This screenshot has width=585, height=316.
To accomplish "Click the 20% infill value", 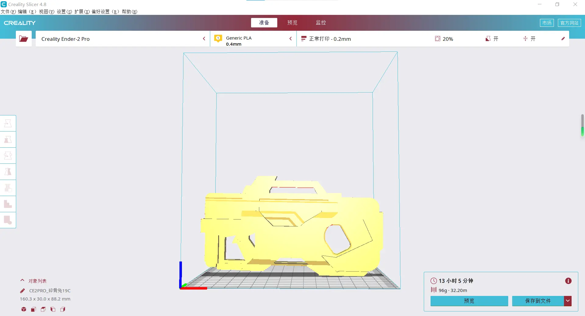I will coord(448,39).
